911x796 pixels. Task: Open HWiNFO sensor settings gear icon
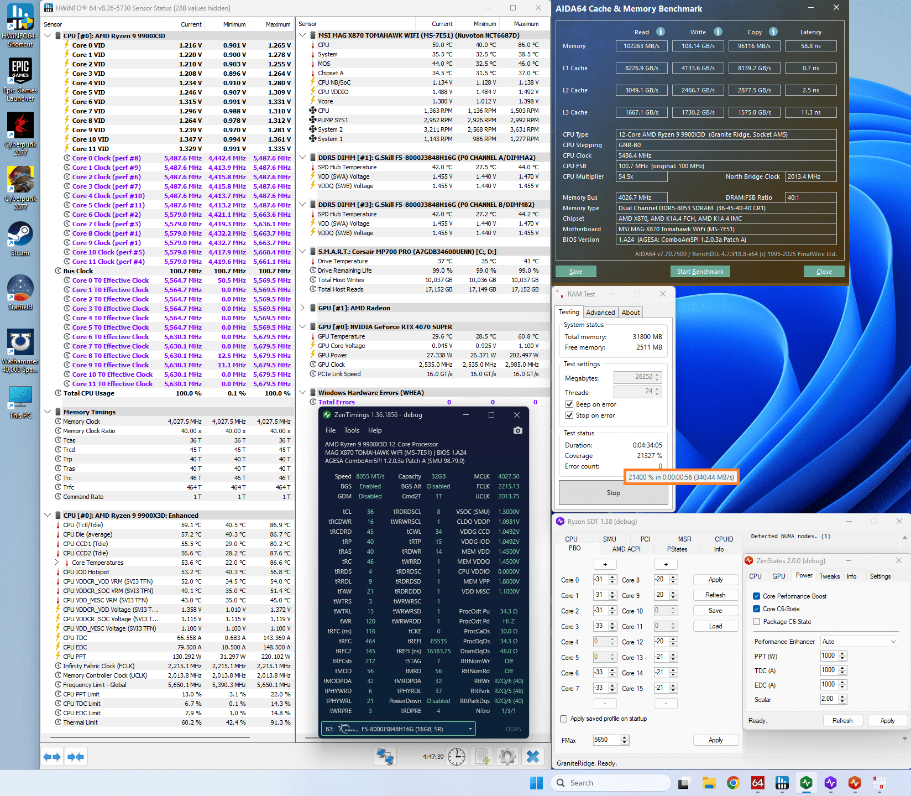507,757
